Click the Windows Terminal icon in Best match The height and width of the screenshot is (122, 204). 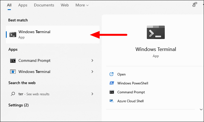pyautogui.click(x=13, y=35)
